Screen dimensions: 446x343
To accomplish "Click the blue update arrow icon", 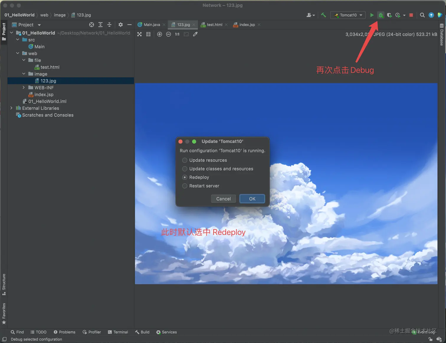I will (x=431, y=15).
